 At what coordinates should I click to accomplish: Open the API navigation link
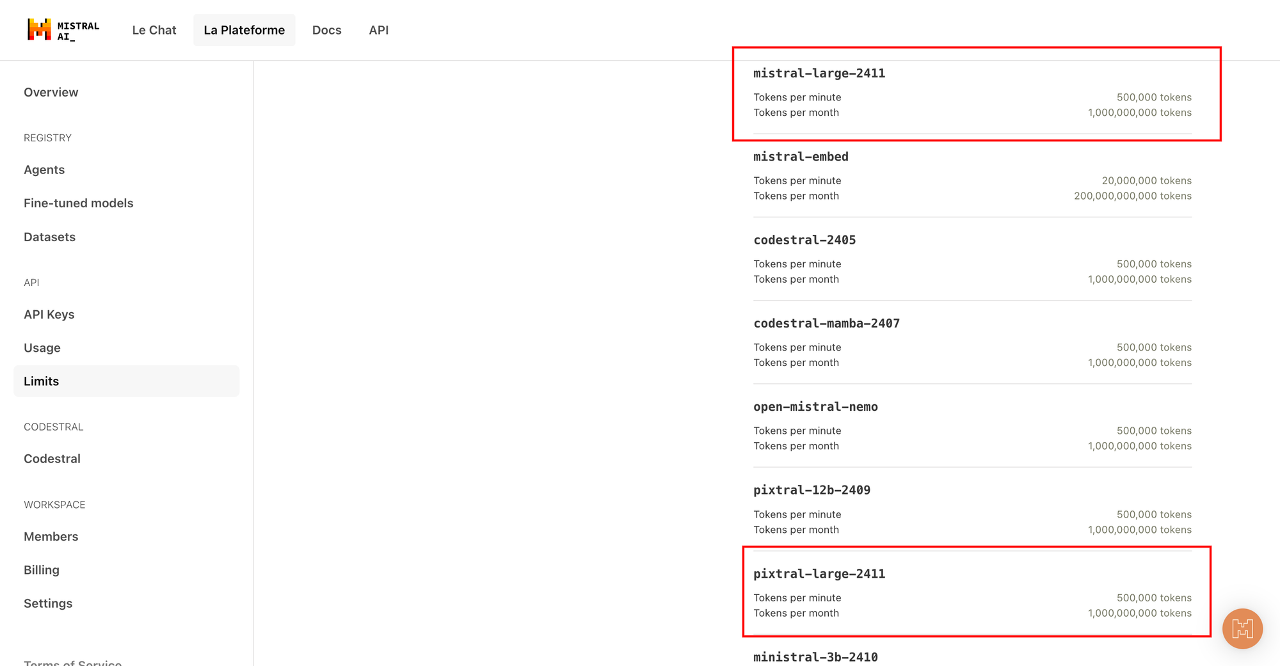[379, 30]
